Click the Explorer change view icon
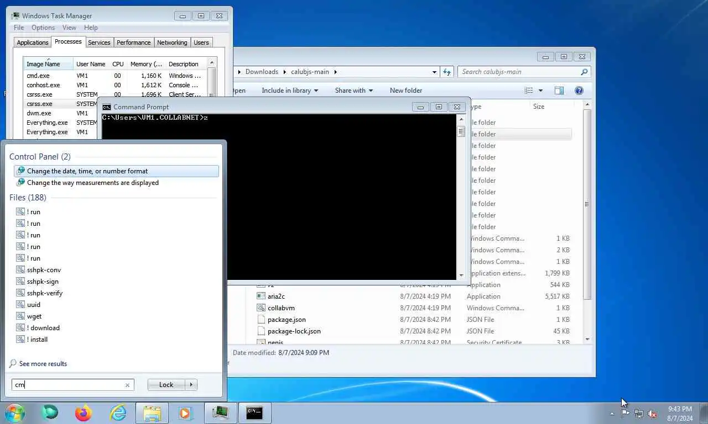708x424 pixels. 529,91
